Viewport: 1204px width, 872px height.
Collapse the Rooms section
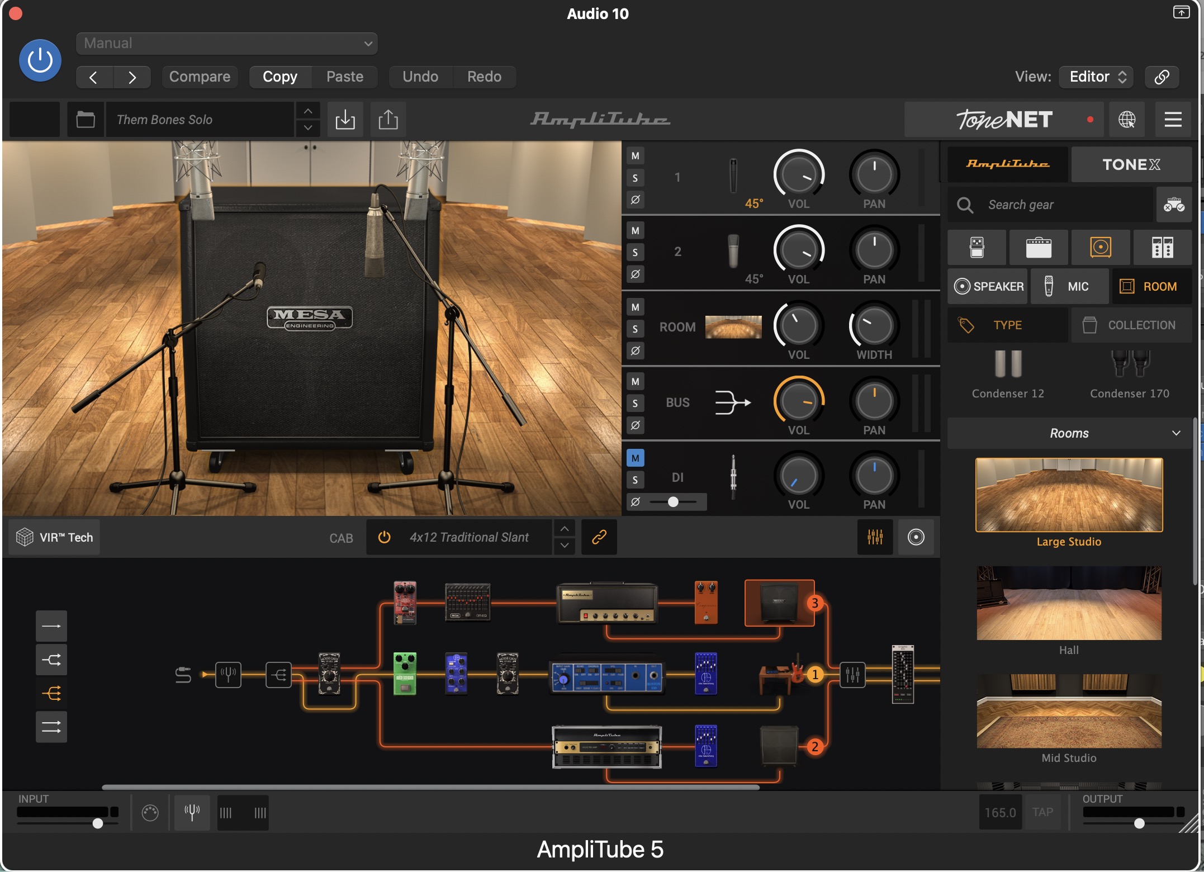pos(1176,433)
